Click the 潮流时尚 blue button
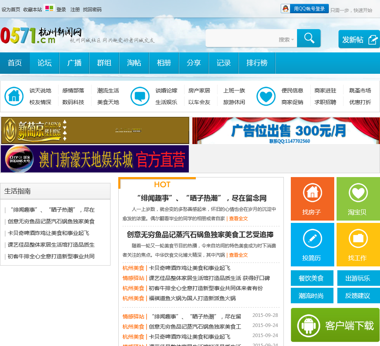This screenshot has height=346, width=380. [312, 296]
